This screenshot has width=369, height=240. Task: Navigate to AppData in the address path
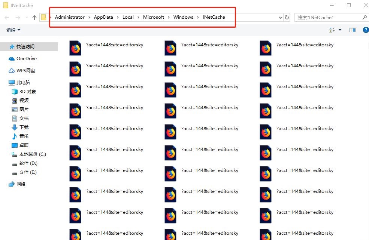tap(103, 17)
